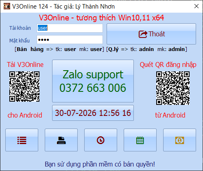The image size is (203, 171).
Task: Click the 'Tải V3Online' red label
Action: pyautogui.click(x=25, y=64)
